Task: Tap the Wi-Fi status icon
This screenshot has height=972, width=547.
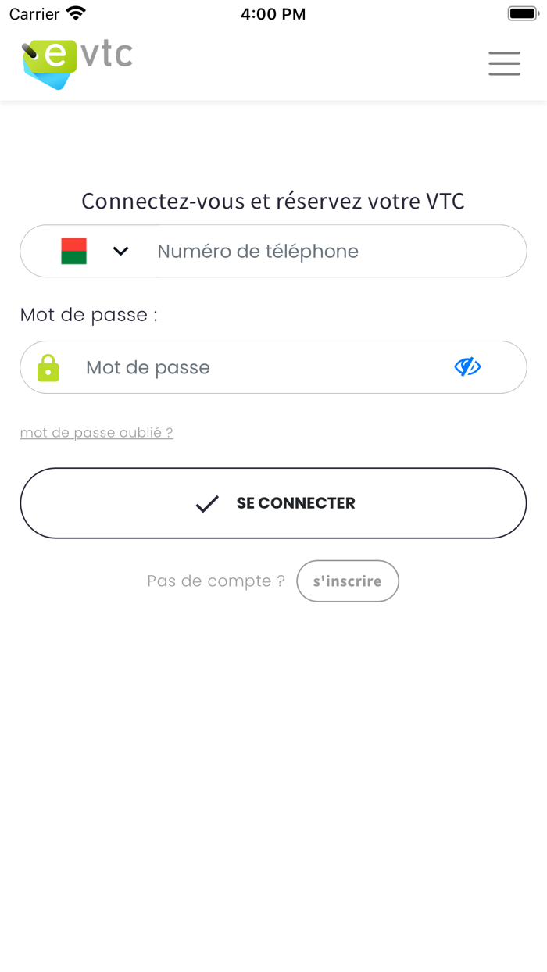Action: coord(76,13)
